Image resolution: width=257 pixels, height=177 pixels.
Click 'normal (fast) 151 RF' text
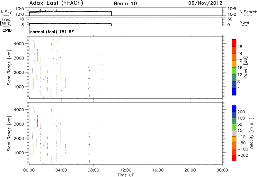52,32
